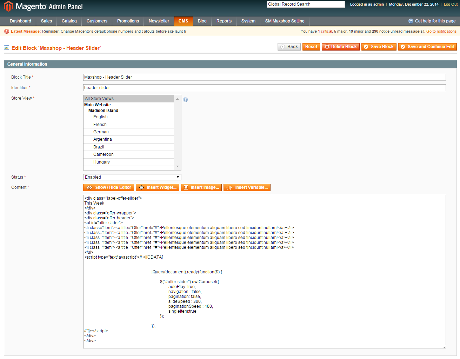Click the help question-mark icon beside Store View

pos(185,100)
